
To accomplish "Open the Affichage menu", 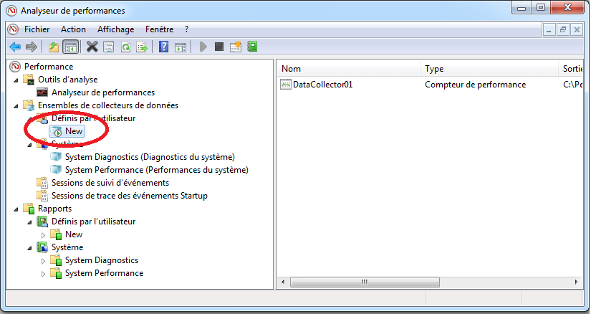I will click(116, 29).
